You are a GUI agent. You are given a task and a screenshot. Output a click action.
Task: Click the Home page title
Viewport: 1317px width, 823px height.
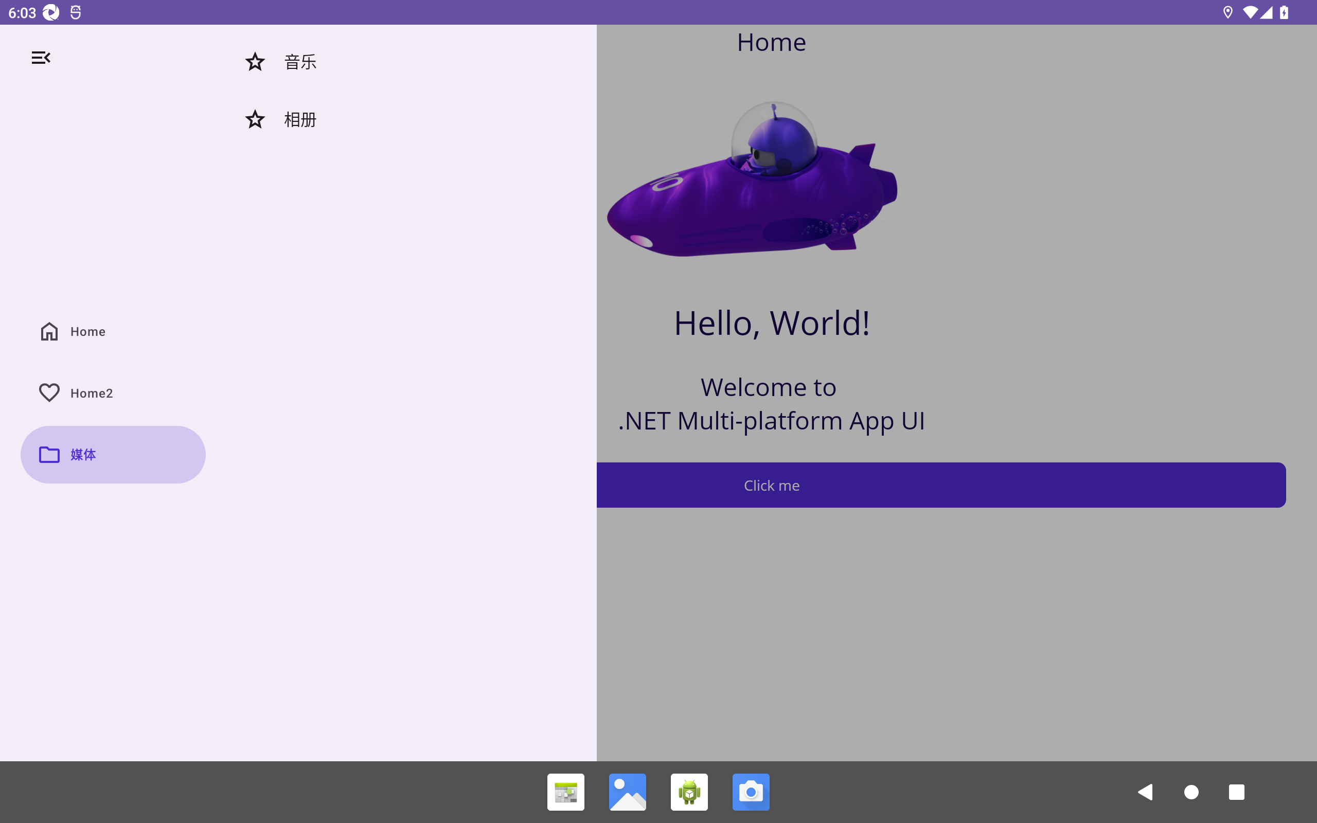point(771,42)
